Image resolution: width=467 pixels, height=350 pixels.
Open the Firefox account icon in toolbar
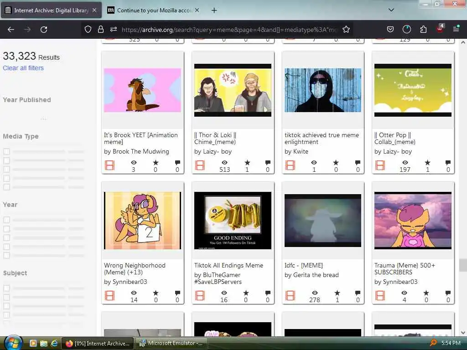406,30
